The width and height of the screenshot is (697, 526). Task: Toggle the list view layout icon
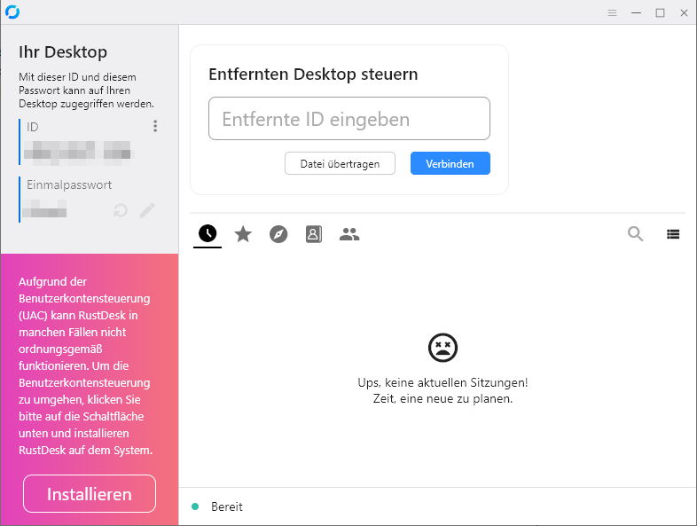[x=673, y=234]
